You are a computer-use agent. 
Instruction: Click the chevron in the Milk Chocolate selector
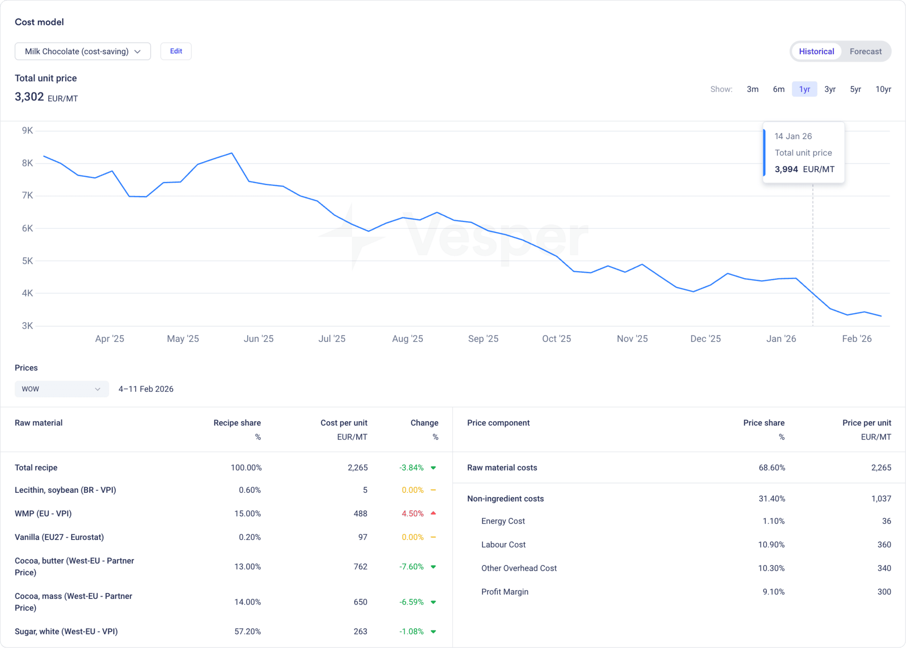(x=137, y=51)
